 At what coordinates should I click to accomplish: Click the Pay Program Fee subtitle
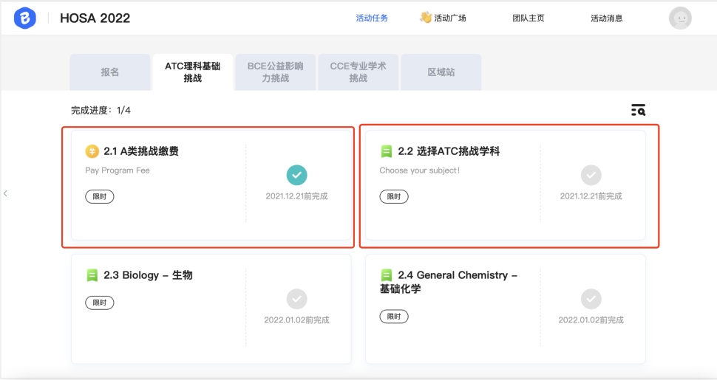tap(117, 170)
